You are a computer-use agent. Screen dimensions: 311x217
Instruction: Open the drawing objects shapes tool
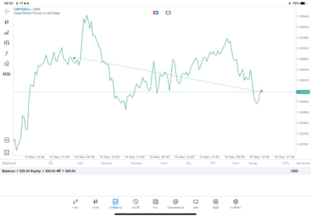click(7, 64)
